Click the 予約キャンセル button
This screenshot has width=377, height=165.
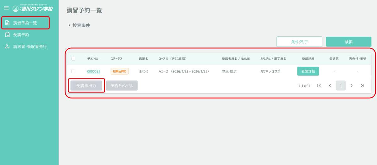[122, 85]
